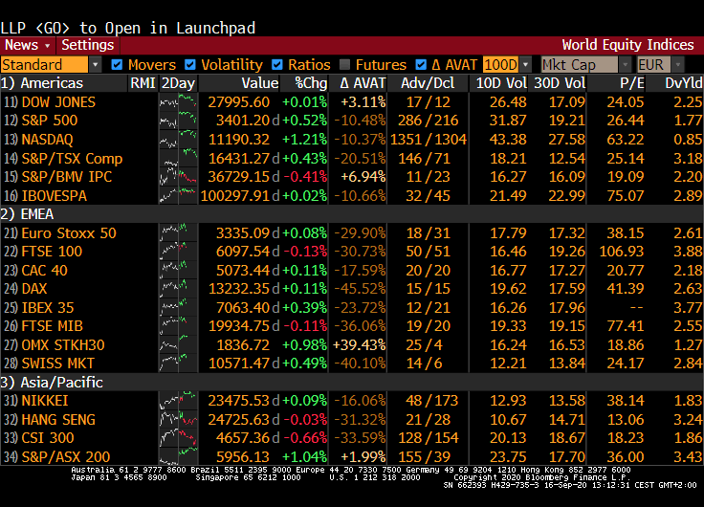Image resolution: width=704 pixels, height=507 pixels.
Task: Open FTSE MIB 2Day sparkline chart
Action: pos(178,325)
